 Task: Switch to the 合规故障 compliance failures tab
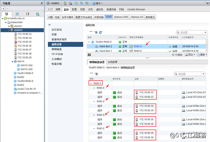(x=113, y=62)
